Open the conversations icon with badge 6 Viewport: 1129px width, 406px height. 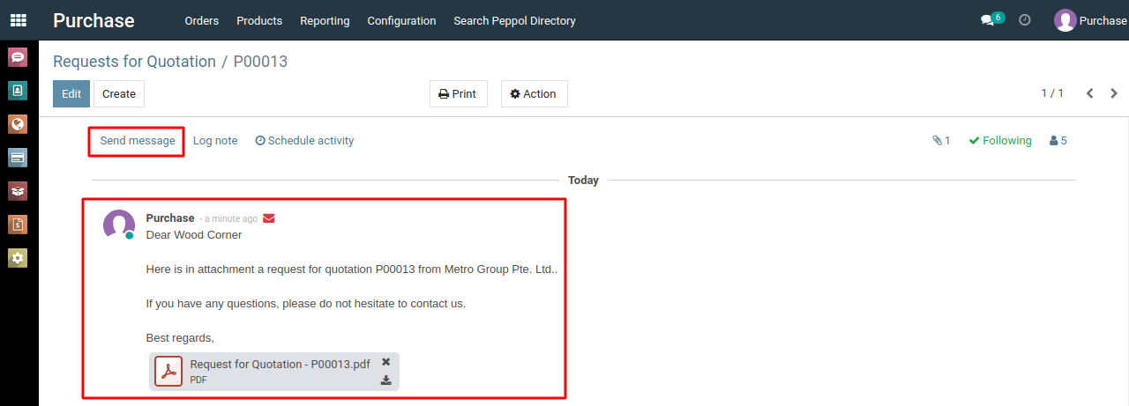point(992,19)
